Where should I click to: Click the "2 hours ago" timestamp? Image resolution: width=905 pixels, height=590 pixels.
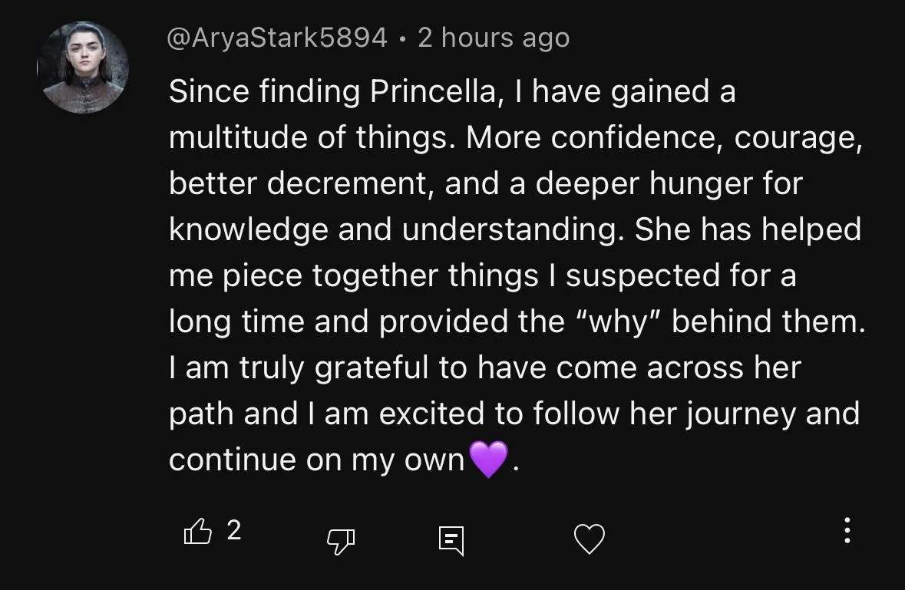494,38
